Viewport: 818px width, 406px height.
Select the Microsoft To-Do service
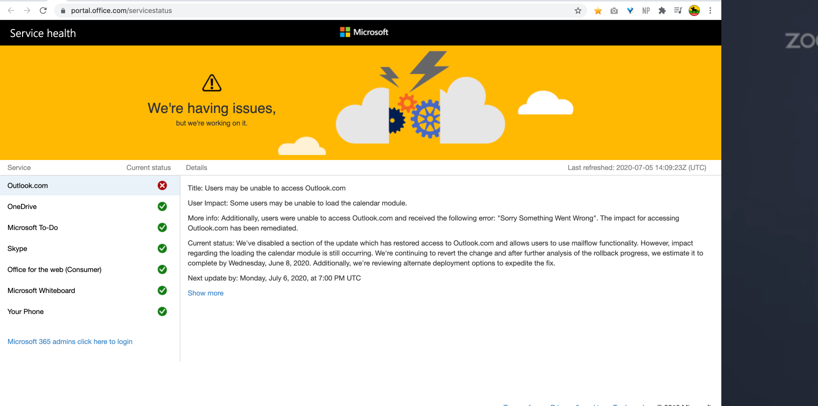click(x=90, y=227)
